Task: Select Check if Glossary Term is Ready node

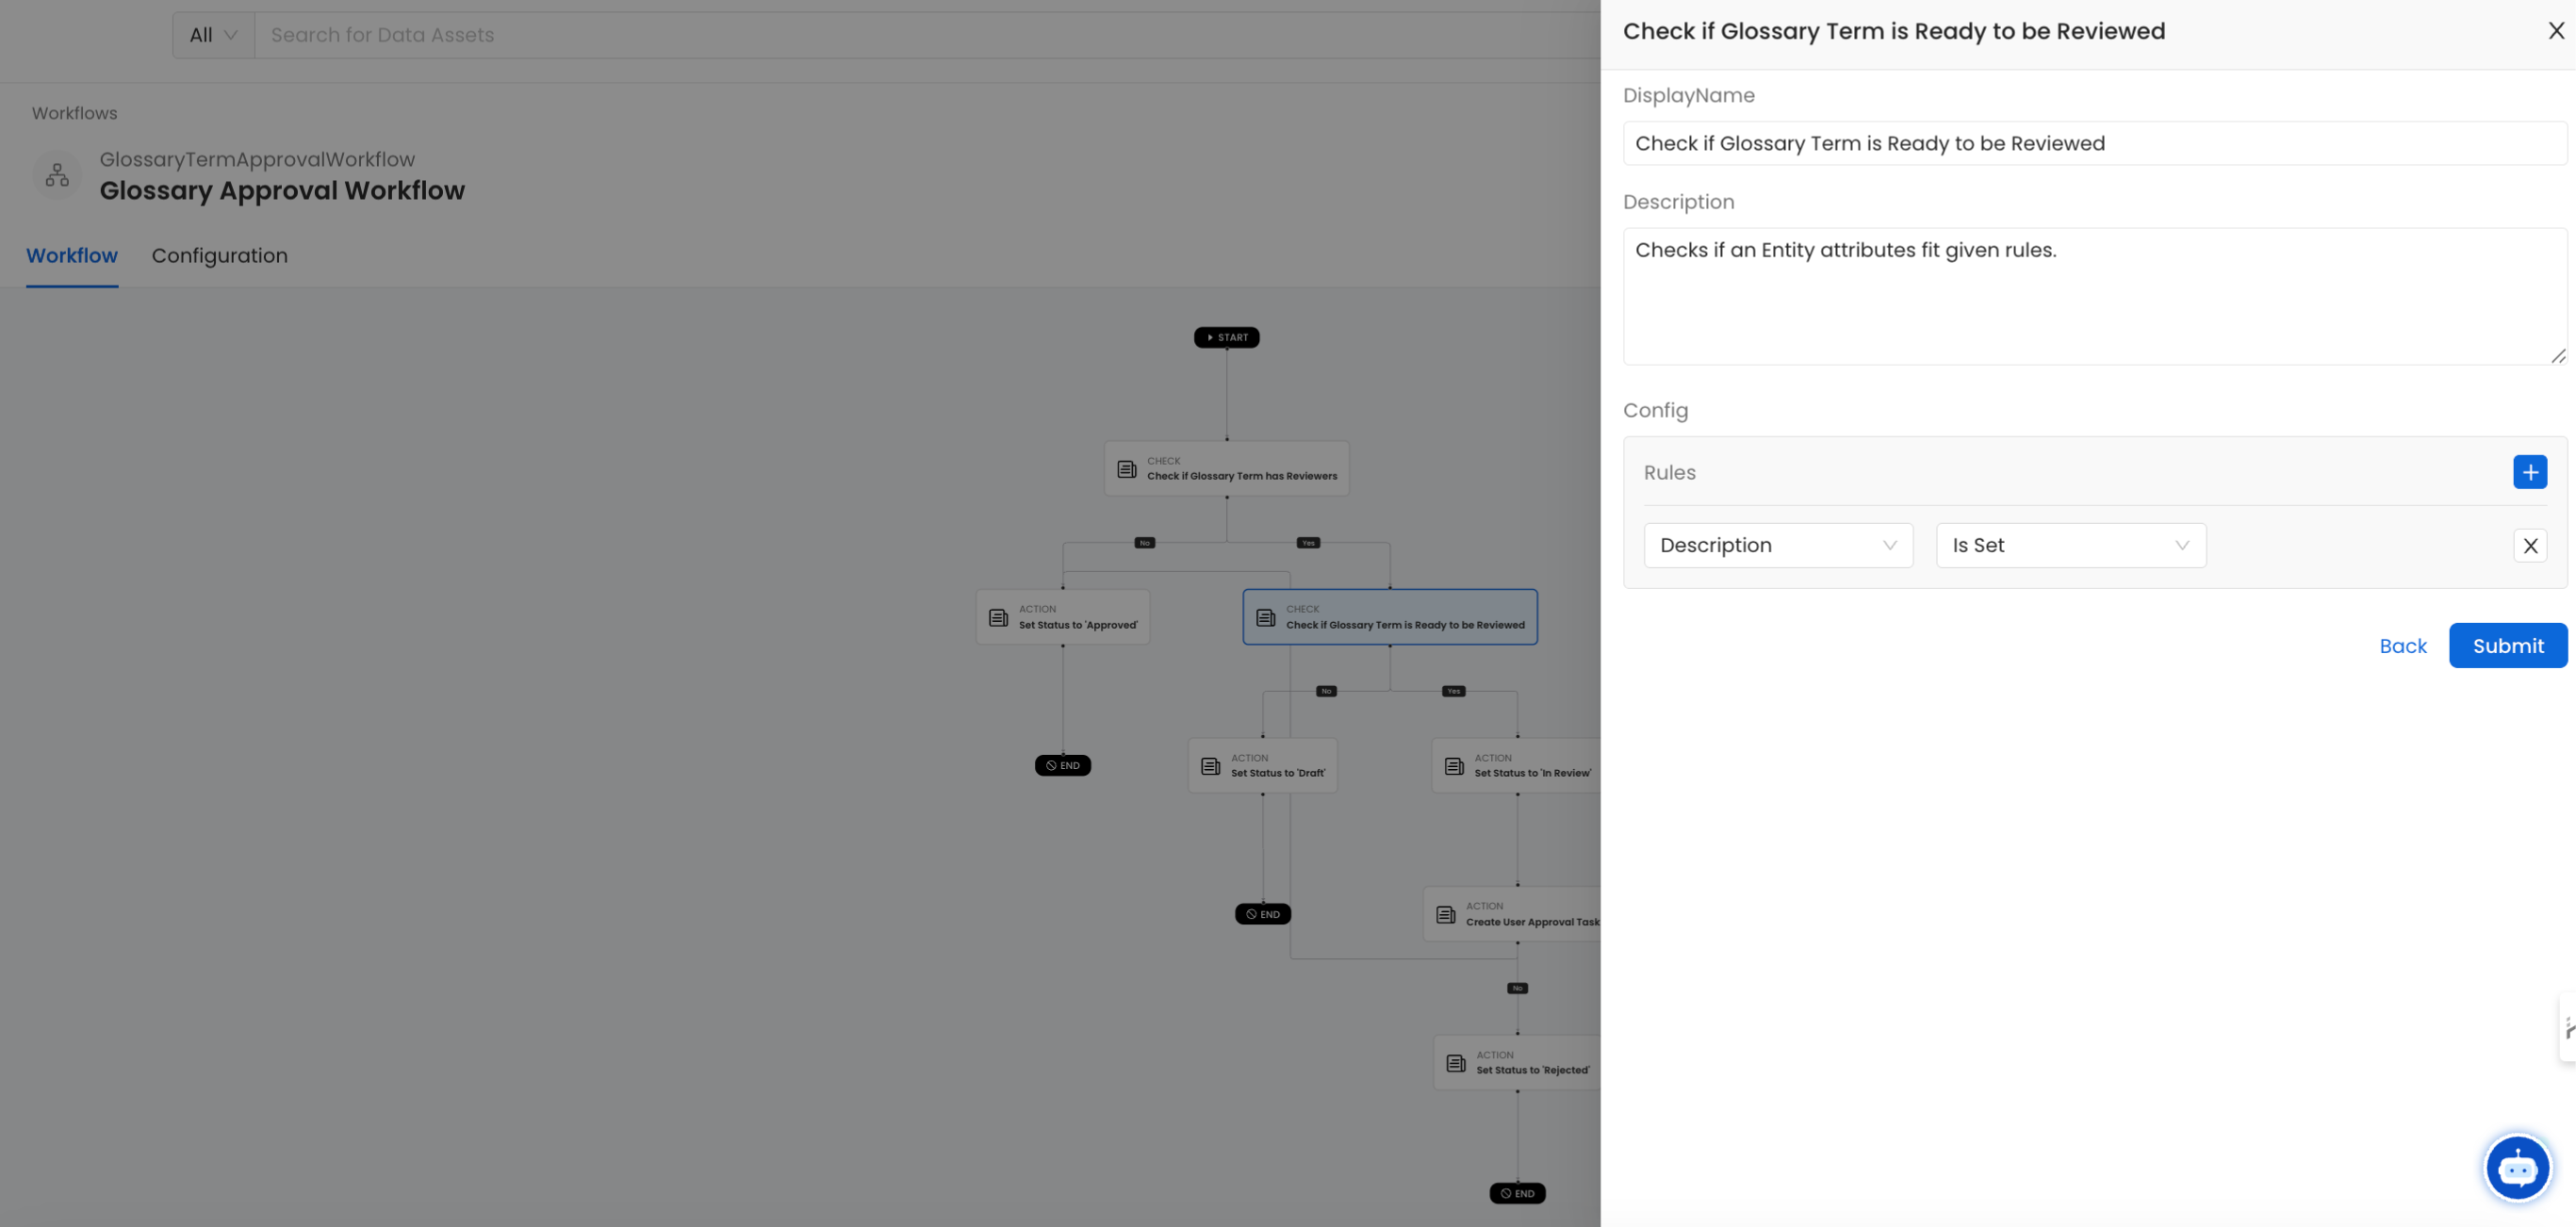Action: 1389,617
